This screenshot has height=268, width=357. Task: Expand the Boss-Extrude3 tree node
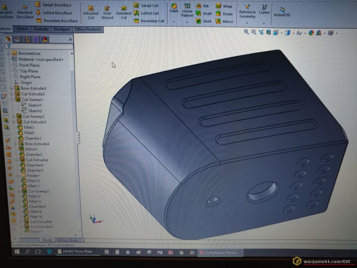click(x=11, y=88)
